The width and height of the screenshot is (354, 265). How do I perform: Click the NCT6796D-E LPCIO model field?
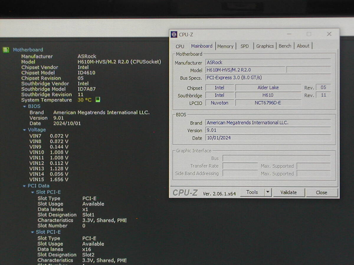(268, 103)
